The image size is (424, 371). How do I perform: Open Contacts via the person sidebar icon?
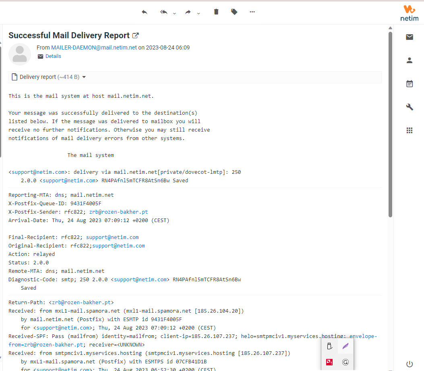coord(410,60)
